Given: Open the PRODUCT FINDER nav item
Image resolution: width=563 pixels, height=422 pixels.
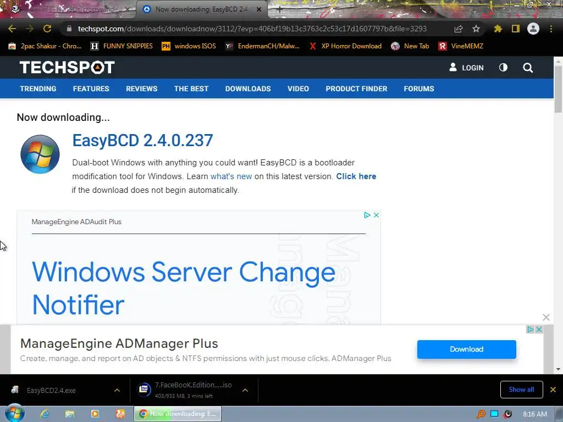Looking at the screenshot, I should click(356, 88).
